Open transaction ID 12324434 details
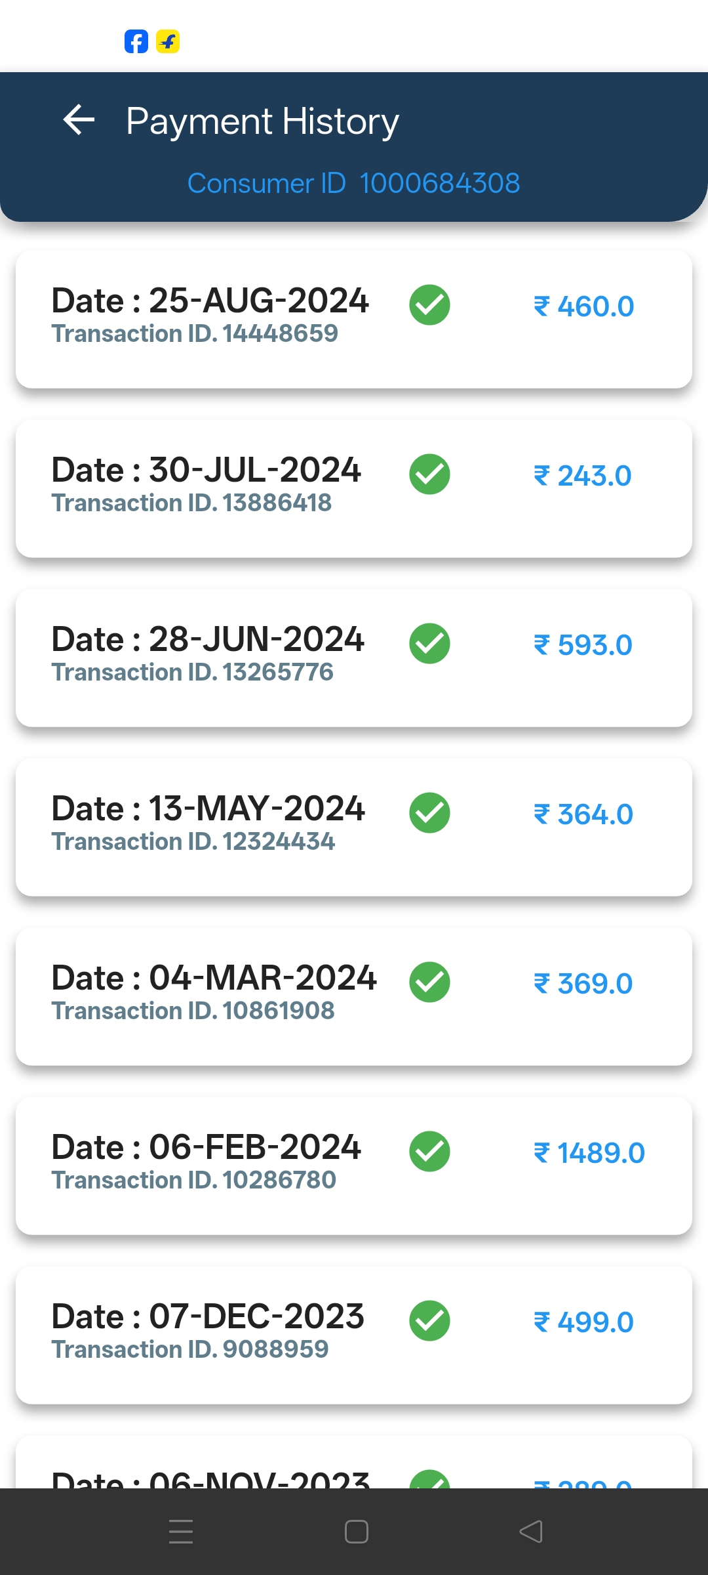The image size is (708, 1575). pyautogui.click(x=193, y=842)
